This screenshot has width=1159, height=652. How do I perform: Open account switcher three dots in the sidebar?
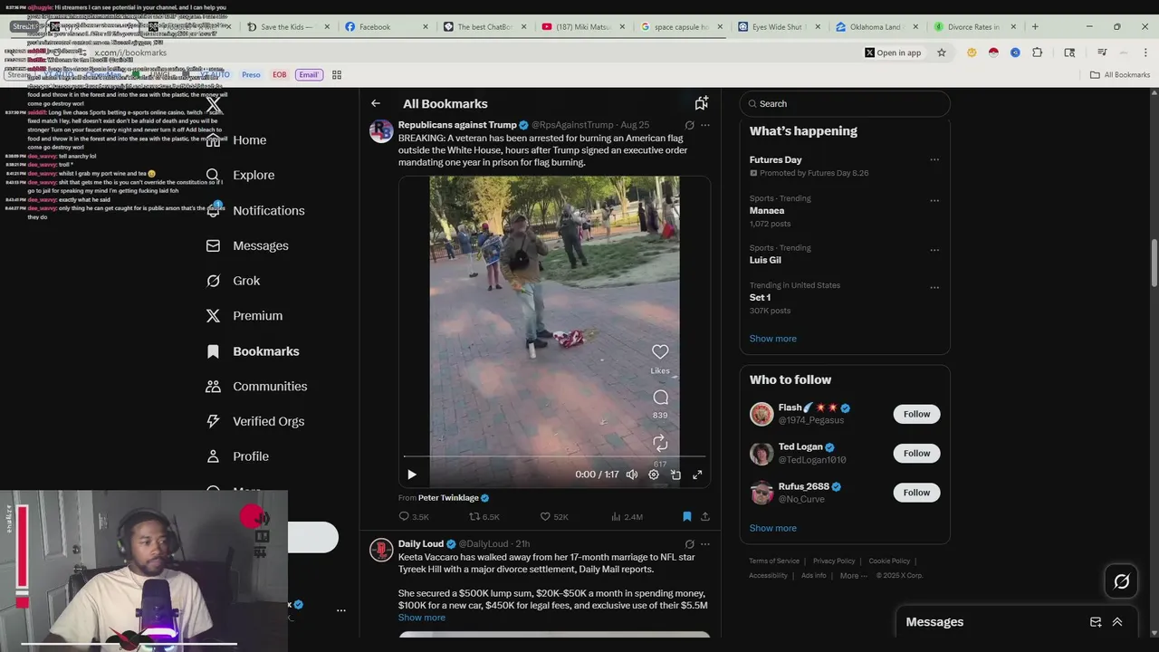point(341,610)
